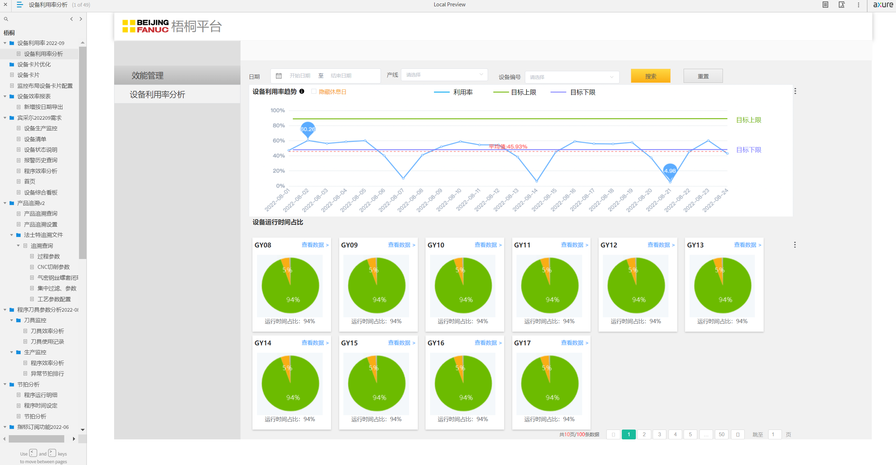Toggle the hamburger pages menu icon

tap(20, 5)
